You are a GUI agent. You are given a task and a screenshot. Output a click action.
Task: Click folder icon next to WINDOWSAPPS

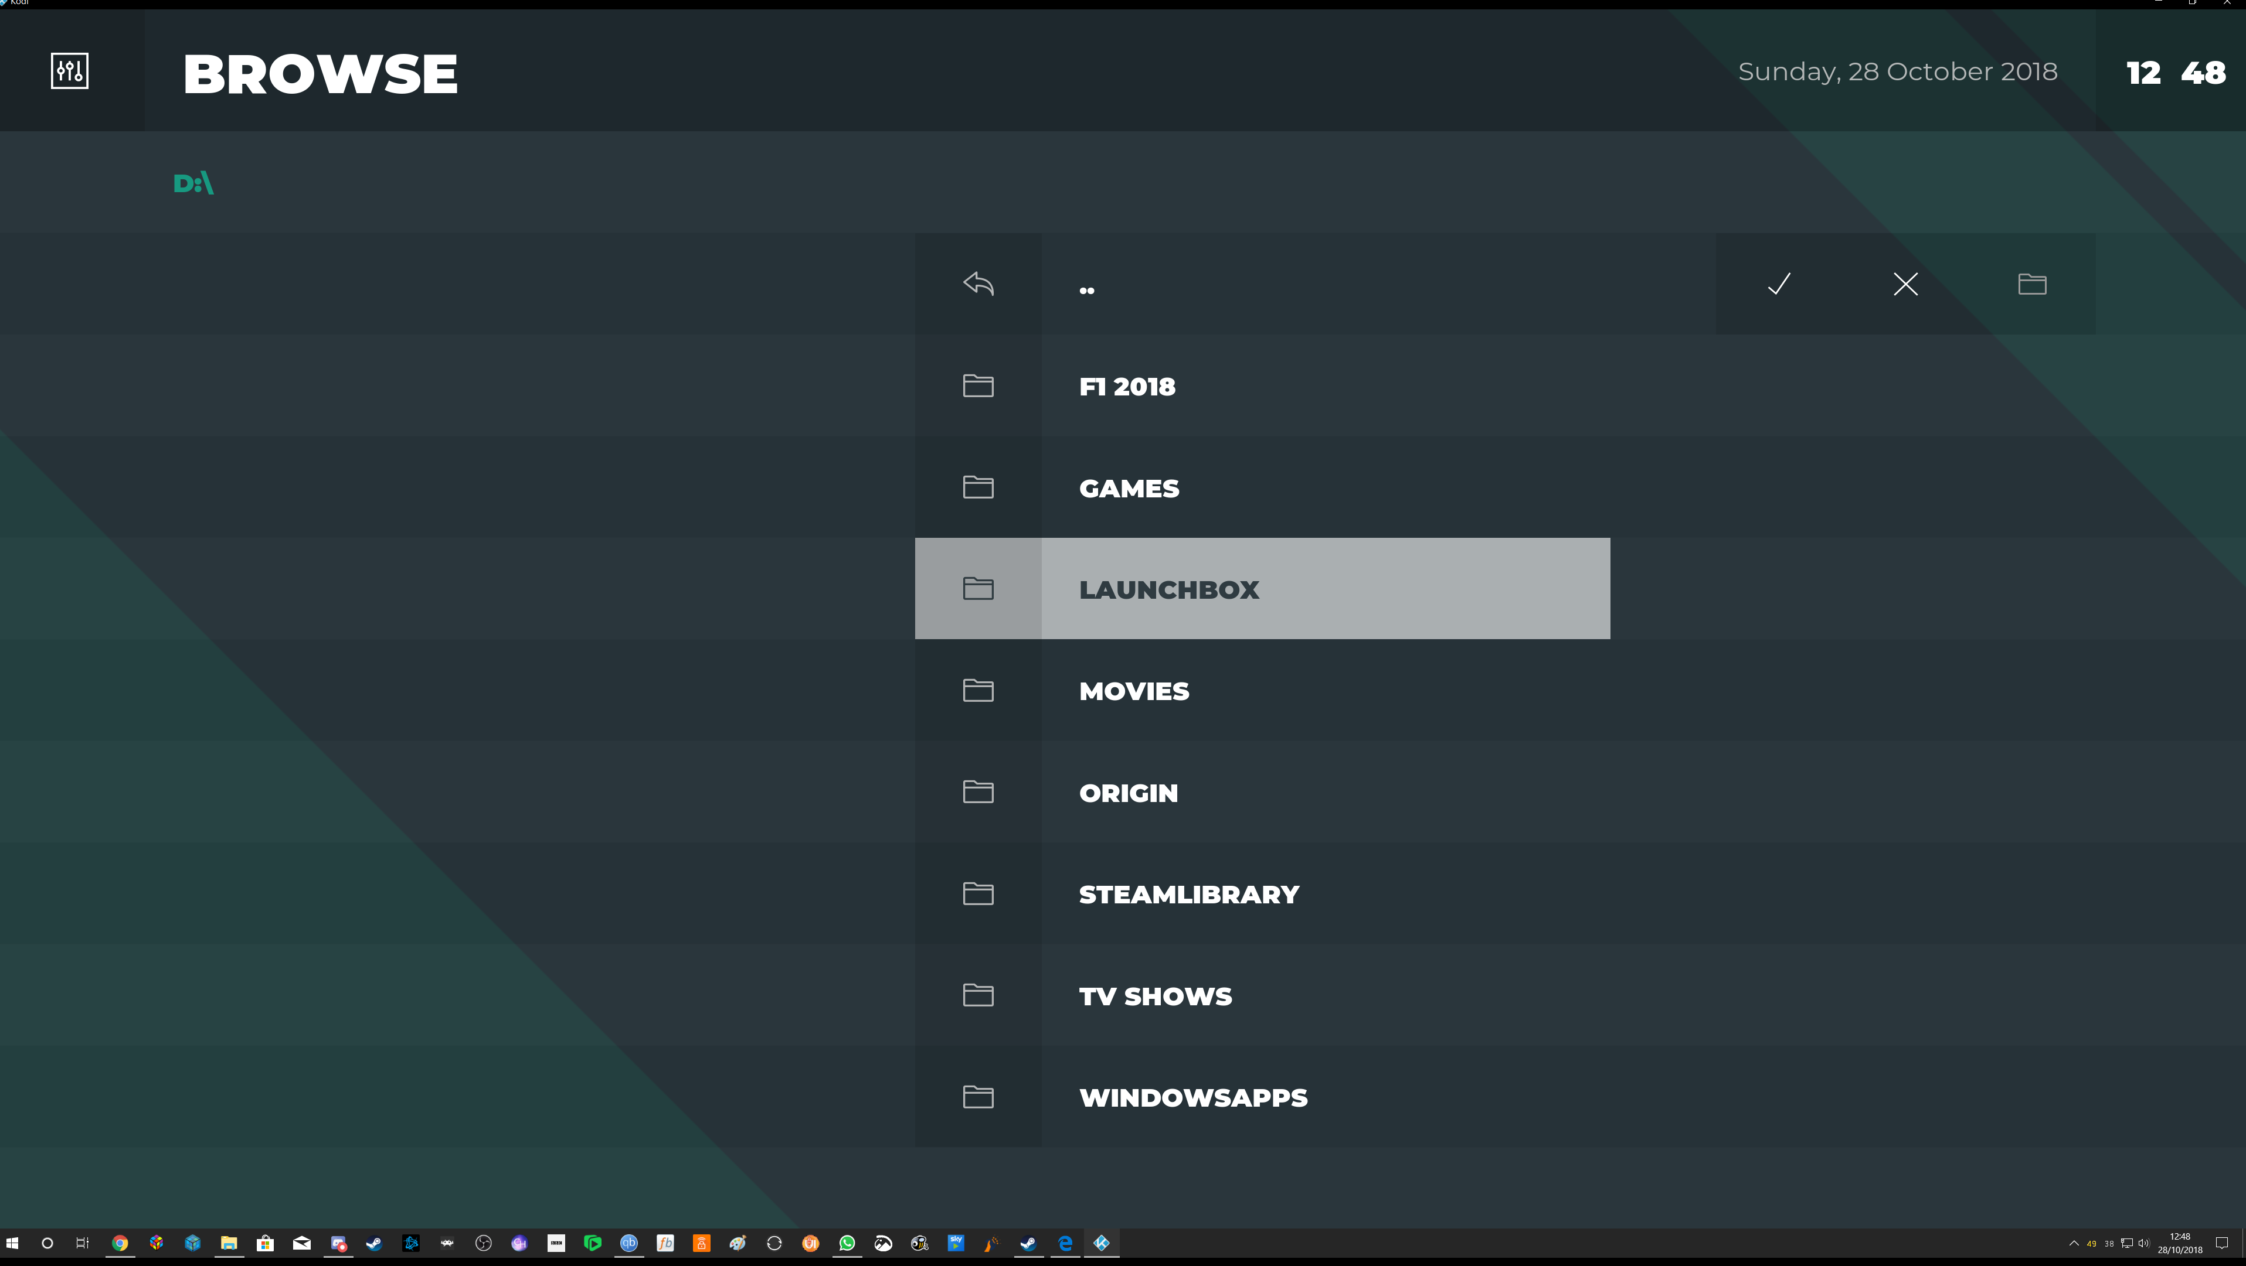978,1097
